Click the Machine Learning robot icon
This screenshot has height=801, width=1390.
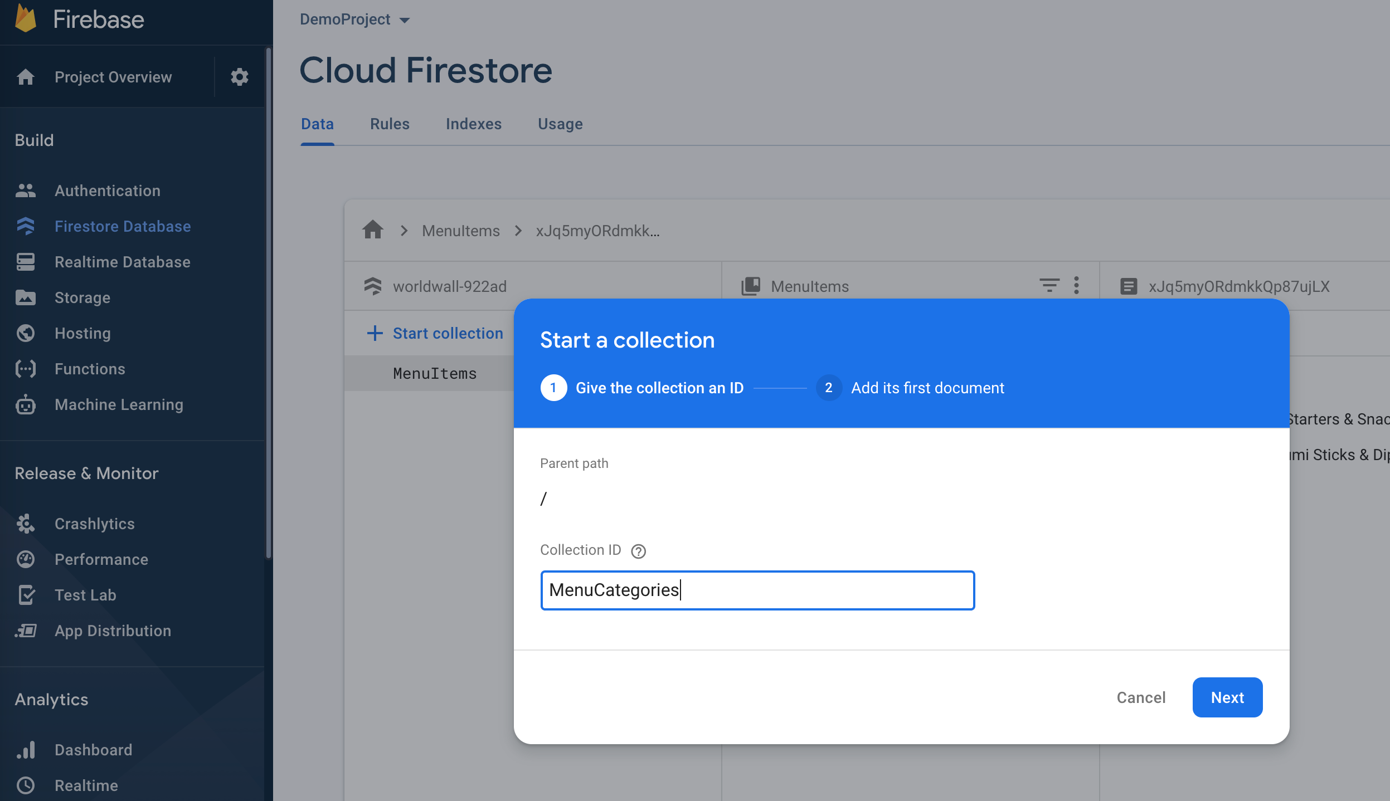26,405
